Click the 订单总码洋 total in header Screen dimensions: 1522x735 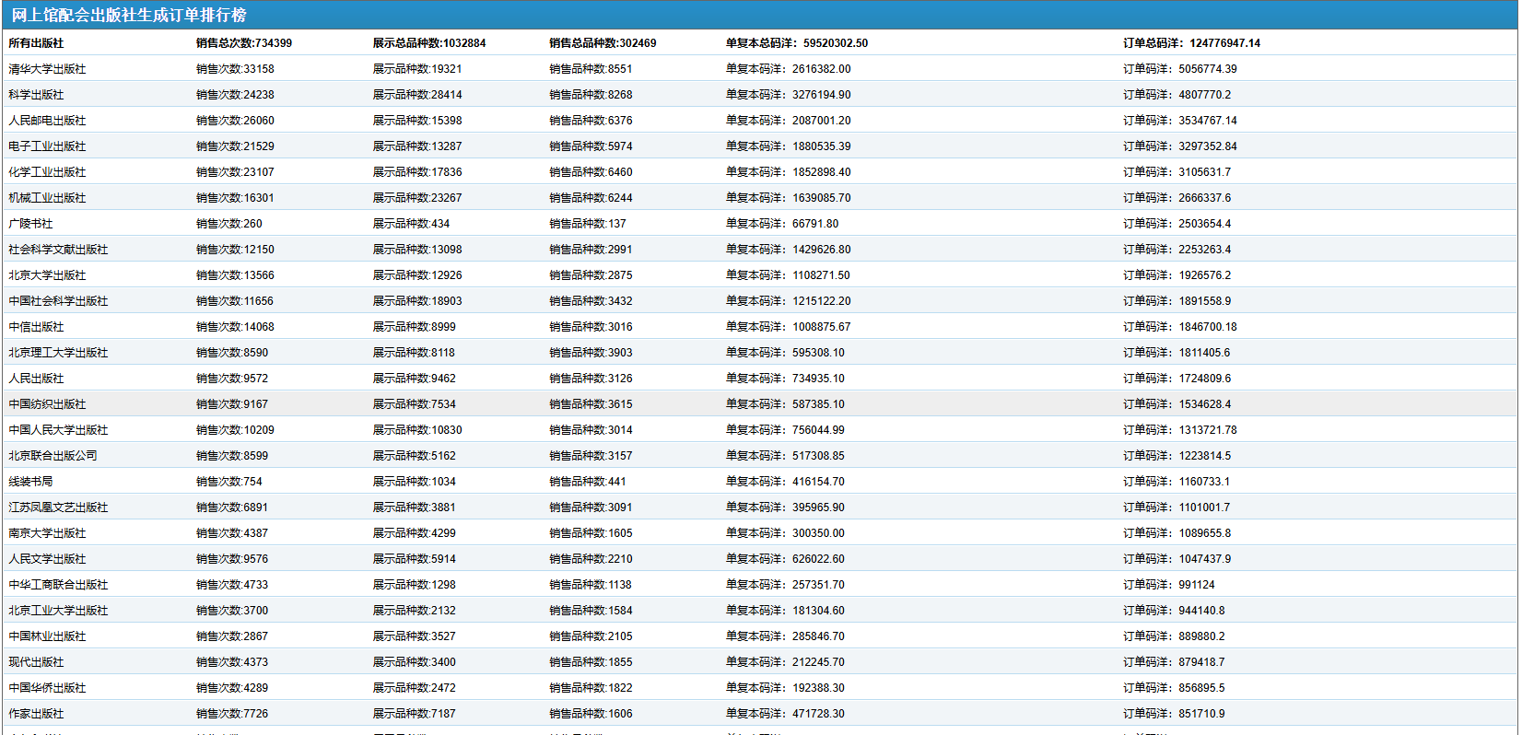pos(1191,43)
